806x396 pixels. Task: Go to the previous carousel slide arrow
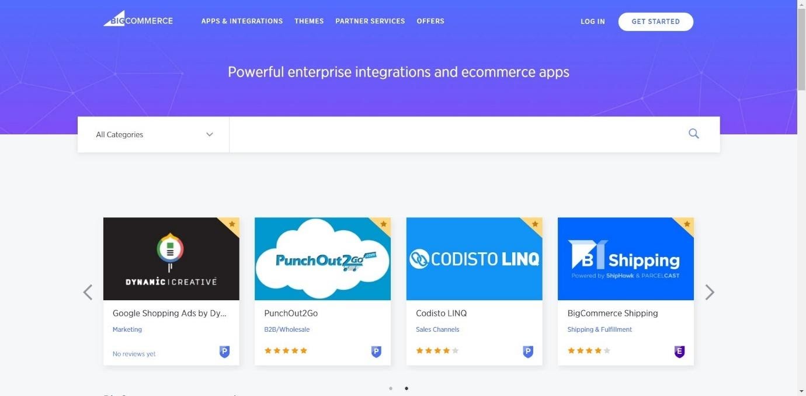[x=88, y=292]
